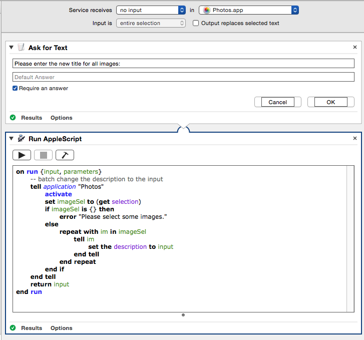Collapse the Run AppleScript action
This screenshot has height=340, width=364.
click(12, 139)
